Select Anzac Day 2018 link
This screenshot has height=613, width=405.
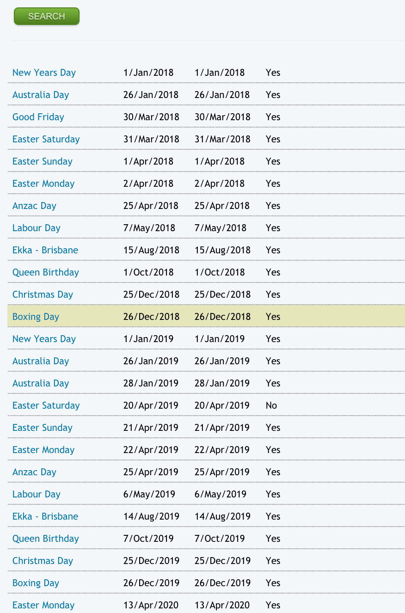point(34,206)
